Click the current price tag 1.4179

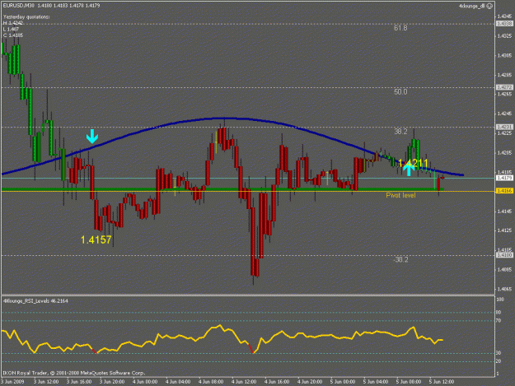(x=504, y=178)
